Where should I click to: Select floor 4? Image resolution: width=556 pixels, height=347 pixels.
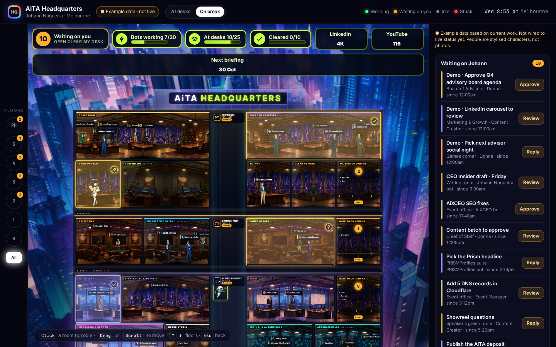[x=14, y=163]
